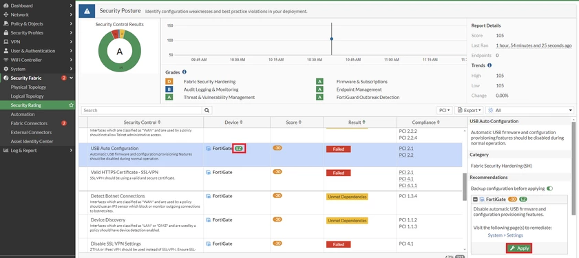Viewport: 579px width, 258px height.
Task: Open Asset Identity Center
Action: point(32,141)
